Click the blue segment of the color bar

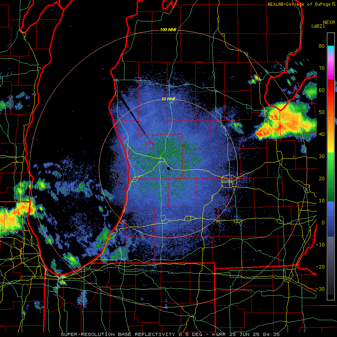point(331,219)
